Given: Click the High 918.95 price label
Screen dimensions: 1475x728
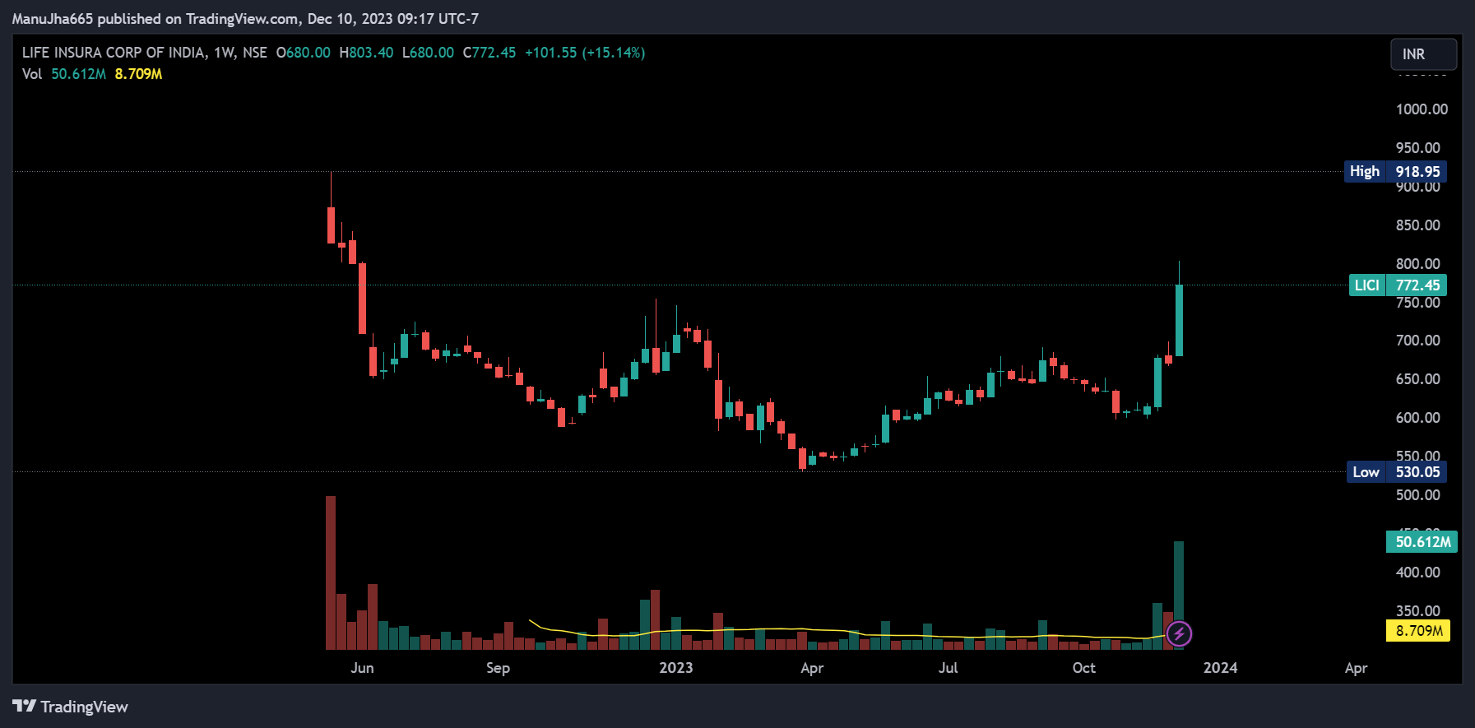Looking at the screenshot, I should 1395,171.
